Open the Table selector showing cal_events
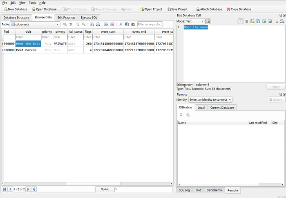This screenshot has width=286, height=198. [35, 24]
